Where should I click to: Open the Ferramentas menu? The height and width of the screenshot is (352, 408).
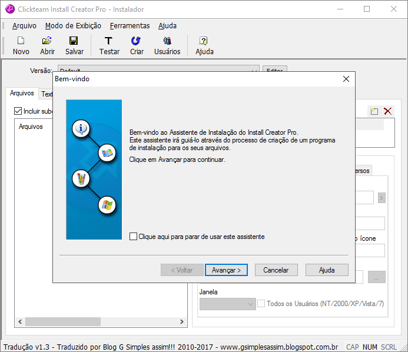point(130,26)
